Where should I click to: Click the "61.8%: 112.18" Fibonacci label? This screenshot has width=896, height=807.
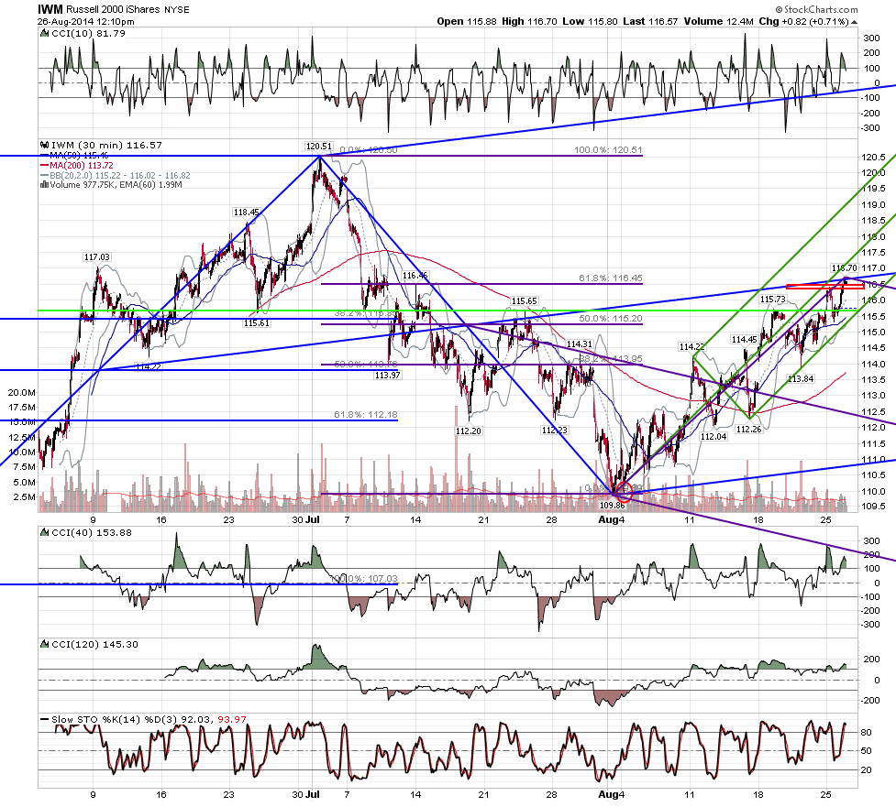[366, 415]
